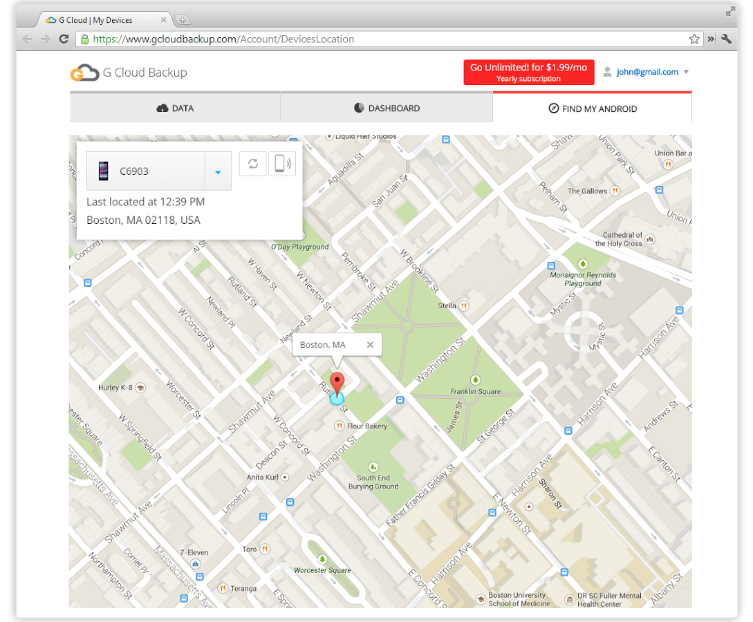Click the Liquid Hair Studios label
This screenshot has height=622, width=753.
(x=366, y=137)
